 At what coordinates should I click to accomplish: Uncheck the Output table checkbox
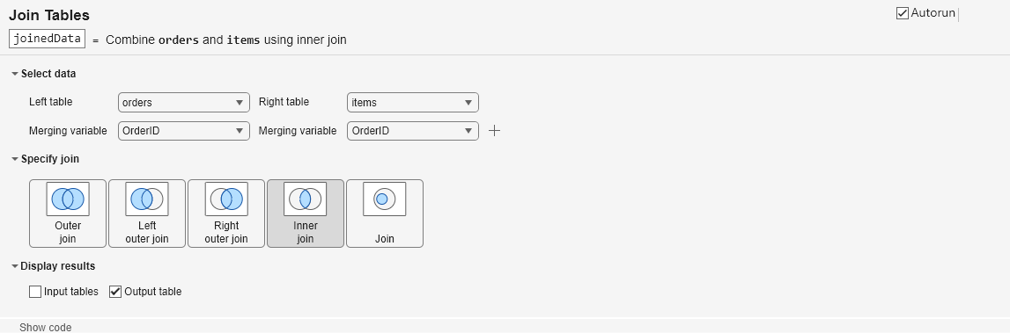115,292
